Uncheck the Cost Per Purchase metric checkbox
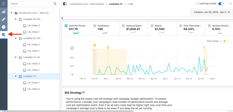 (x=66, y=26)
